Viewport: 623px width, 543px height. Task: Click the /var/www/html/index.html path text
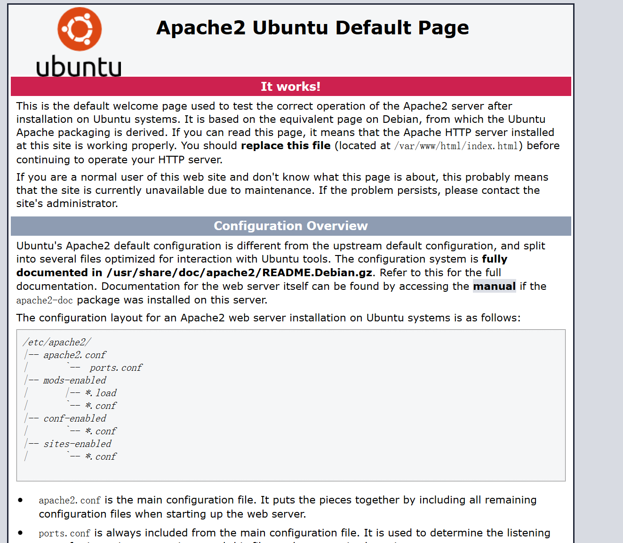(456, 146)
